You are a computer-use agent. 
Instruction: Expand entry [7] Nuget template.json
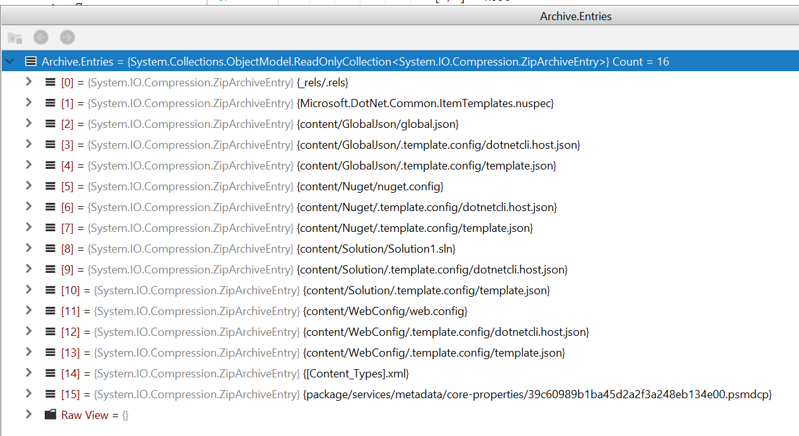pyautogui.click(x=28, y=227)
